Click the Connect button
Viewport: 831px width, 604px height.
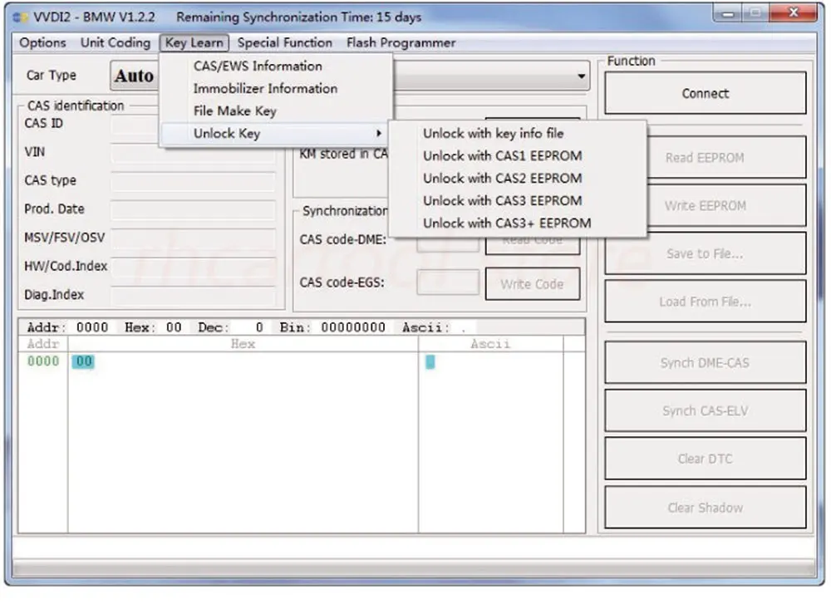pyautogui.click(x=705, y=93)
